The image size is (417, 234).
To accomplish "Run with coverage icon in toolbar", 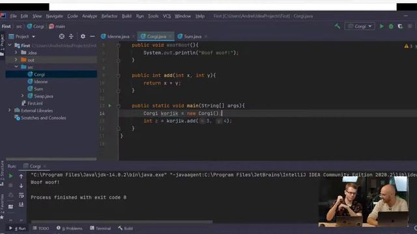I will coord(400,26).
